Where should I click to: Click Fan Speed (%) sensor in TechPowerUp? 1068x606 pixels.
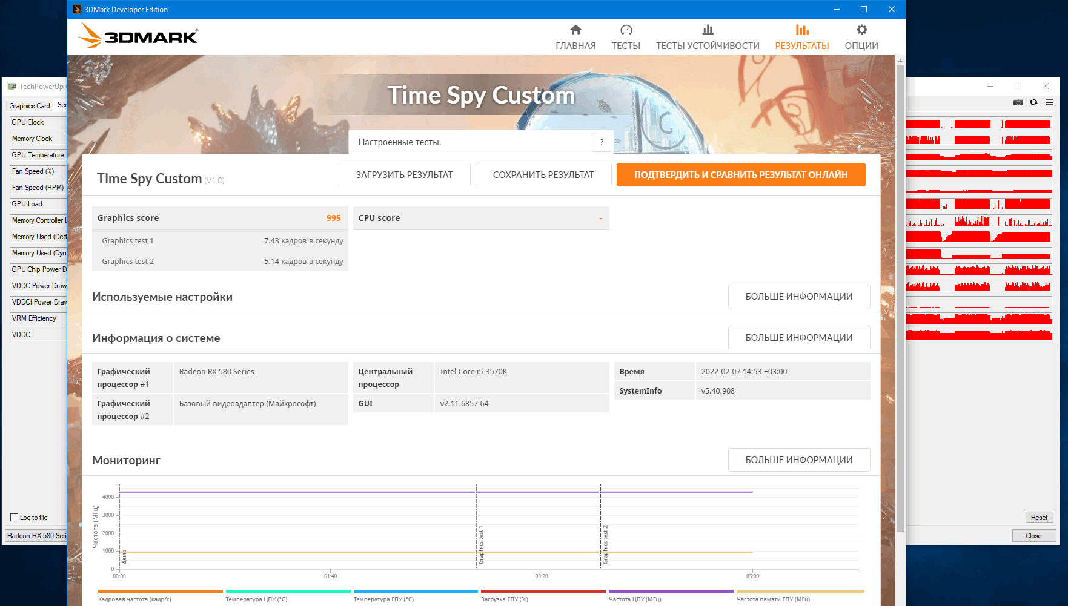[38, 171]
